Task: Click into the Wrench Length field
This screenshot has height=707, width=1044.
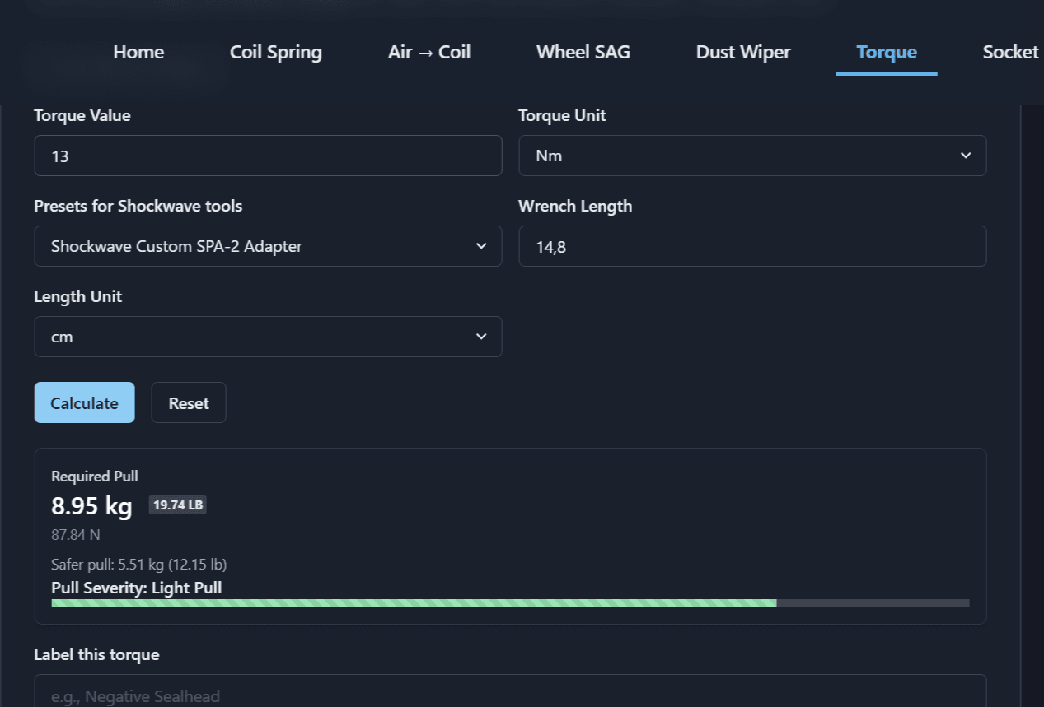Action: tap(751, 246)
